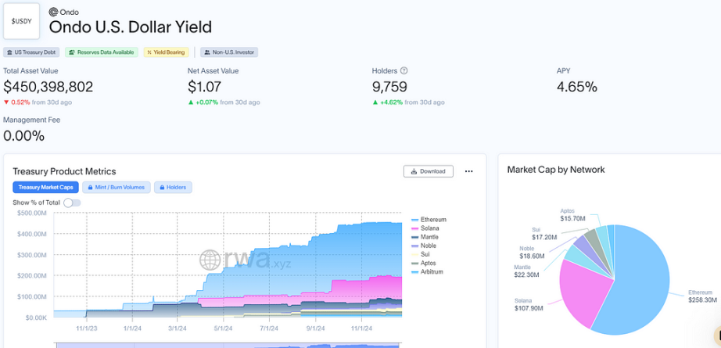The height and width of the screenshot is (348, 721).
Task: Click the chart date range navigator bar
Action: pos(228,345)
